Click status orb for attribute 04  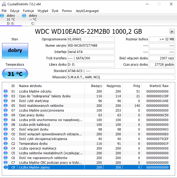6,101
